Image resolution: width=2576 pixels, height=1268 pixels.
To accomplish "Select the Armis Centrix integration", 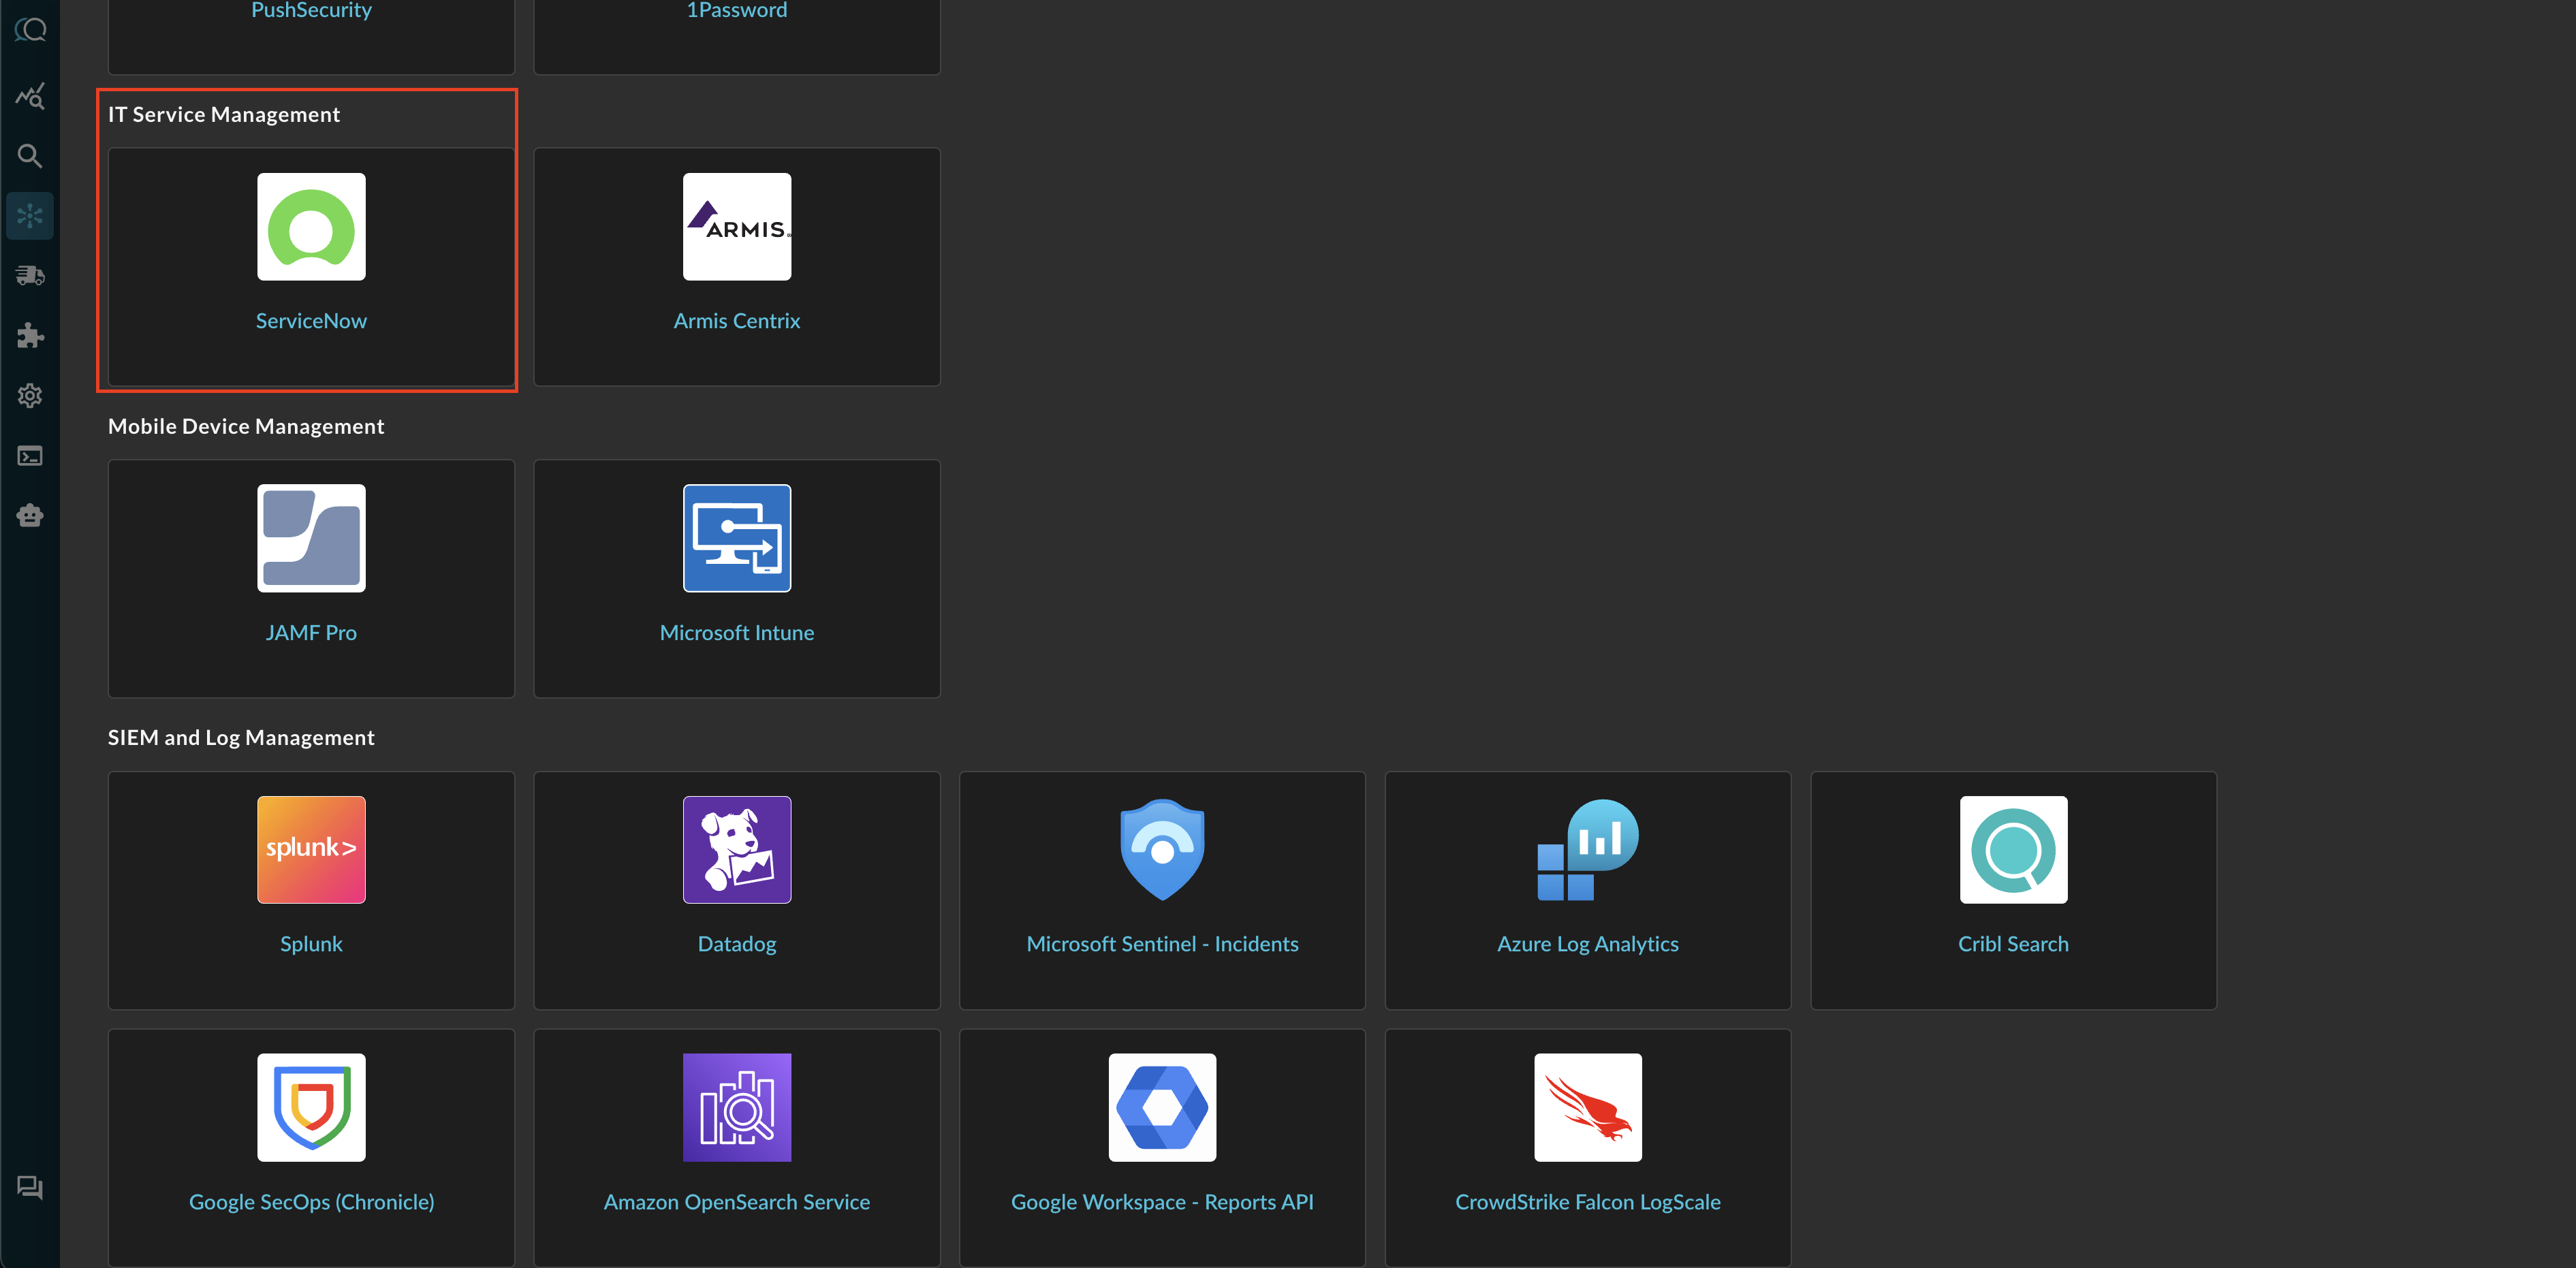I will [x=736, y=266].
